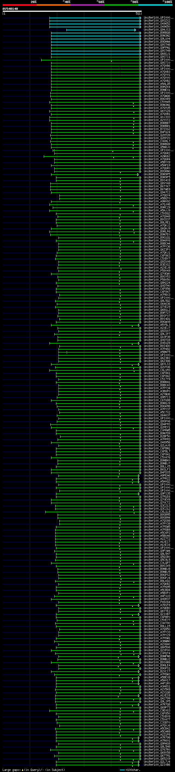The width and height of the screenshot is (175, 772).
Task: Select hit label UniRef100_Q6K5G6
Action: click(x=157, y=647)
